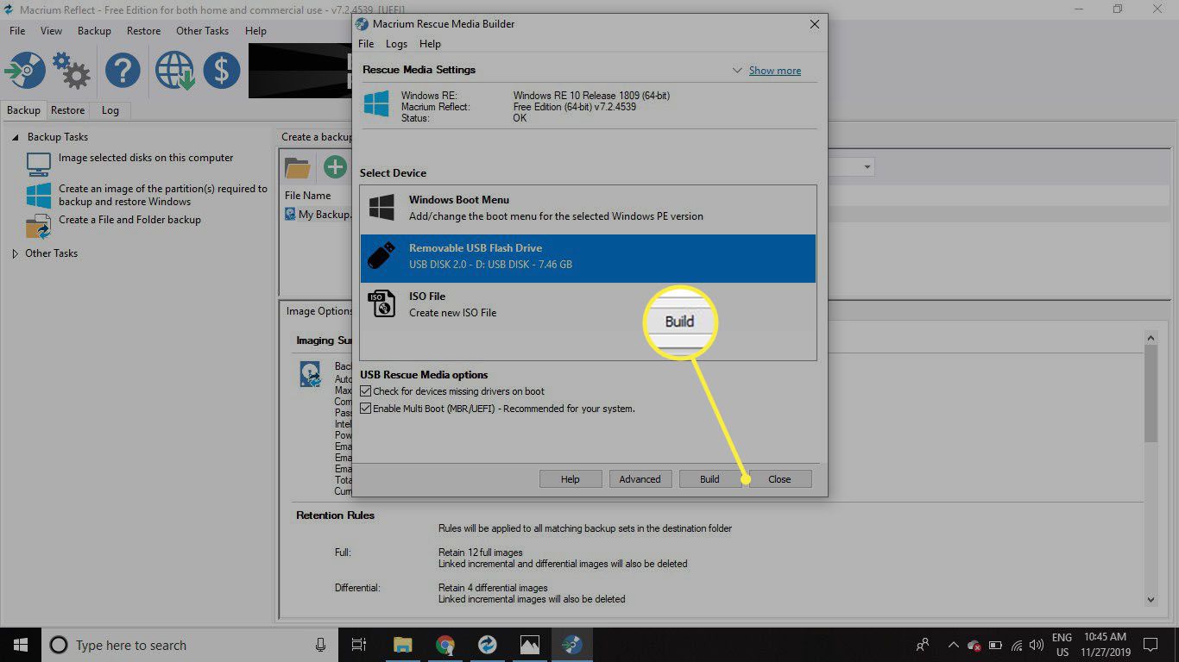Switch to the Log tab
Screen dimensions: 1179x662
click(110, 110)
